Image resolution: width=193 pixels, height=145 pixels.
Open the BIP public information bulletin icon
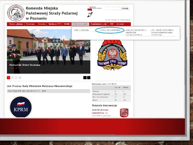tap(90, 9)
